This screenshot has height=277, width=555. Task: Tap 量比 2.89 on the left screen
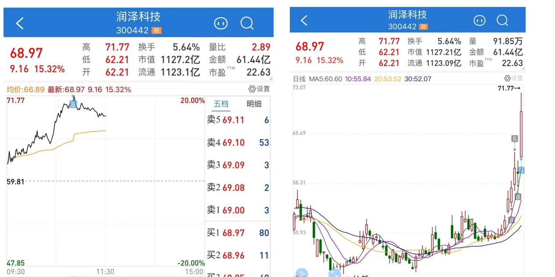click(x=239, y=47)
